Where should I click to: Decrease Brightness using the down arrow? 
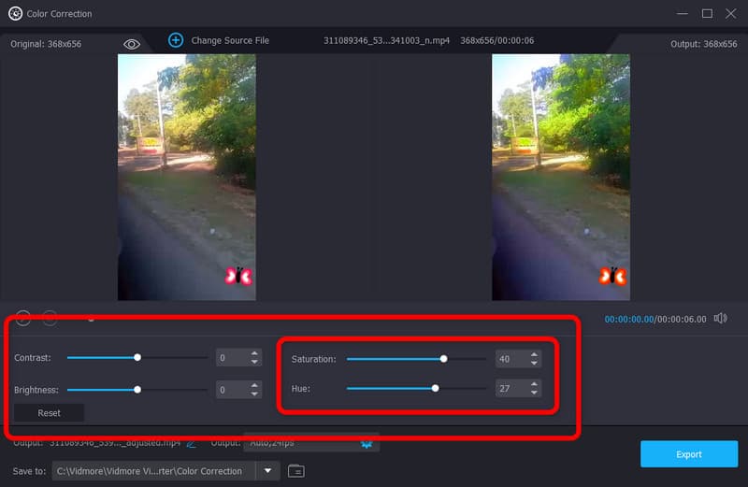(x=254, y=394)
